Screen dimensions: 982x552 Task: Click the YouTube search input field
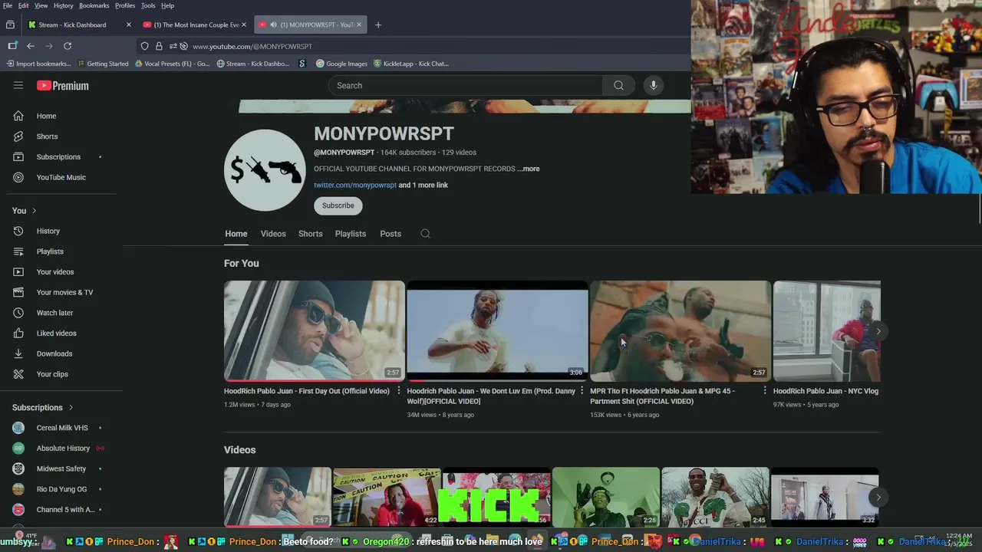coord(466,85)
